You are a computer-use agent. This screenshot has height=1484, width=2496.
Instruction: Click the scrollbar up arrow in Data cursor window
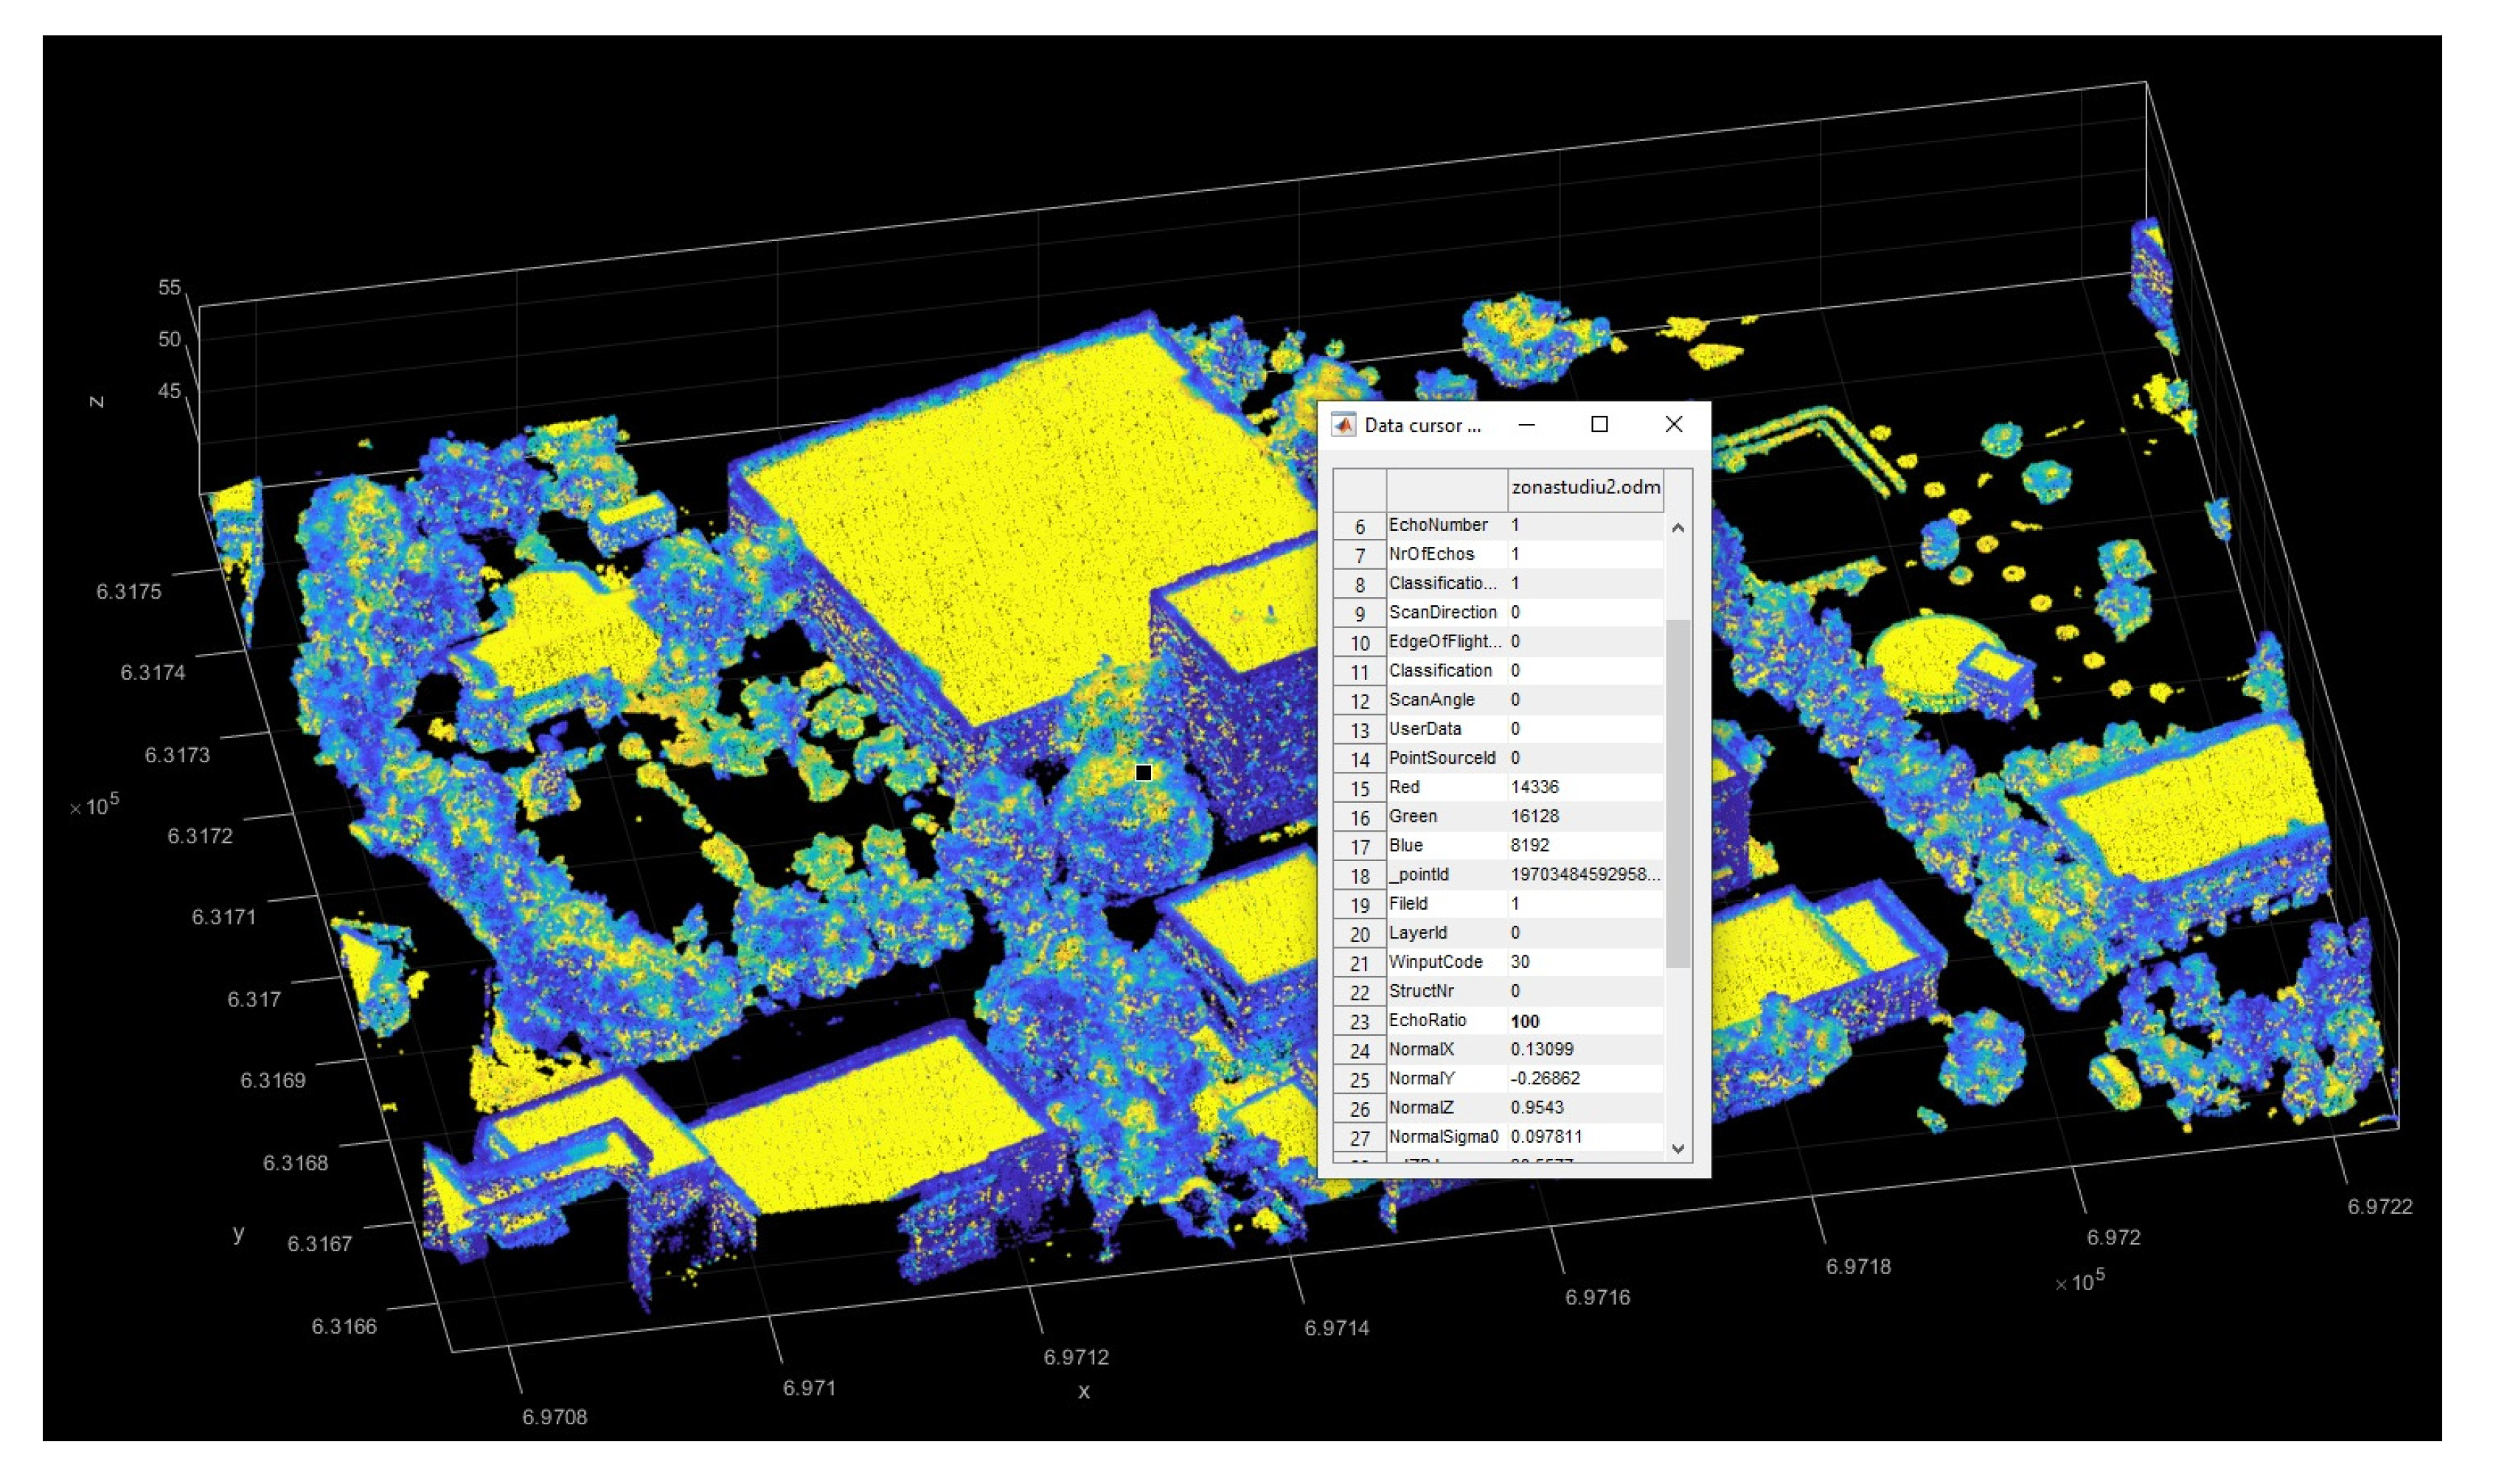pos(1679,527)
